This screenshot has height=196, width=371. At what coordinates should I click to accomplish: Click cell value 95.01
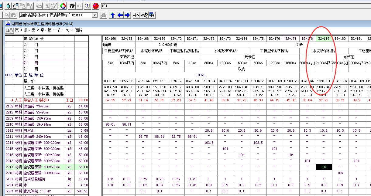coord(110,124)
